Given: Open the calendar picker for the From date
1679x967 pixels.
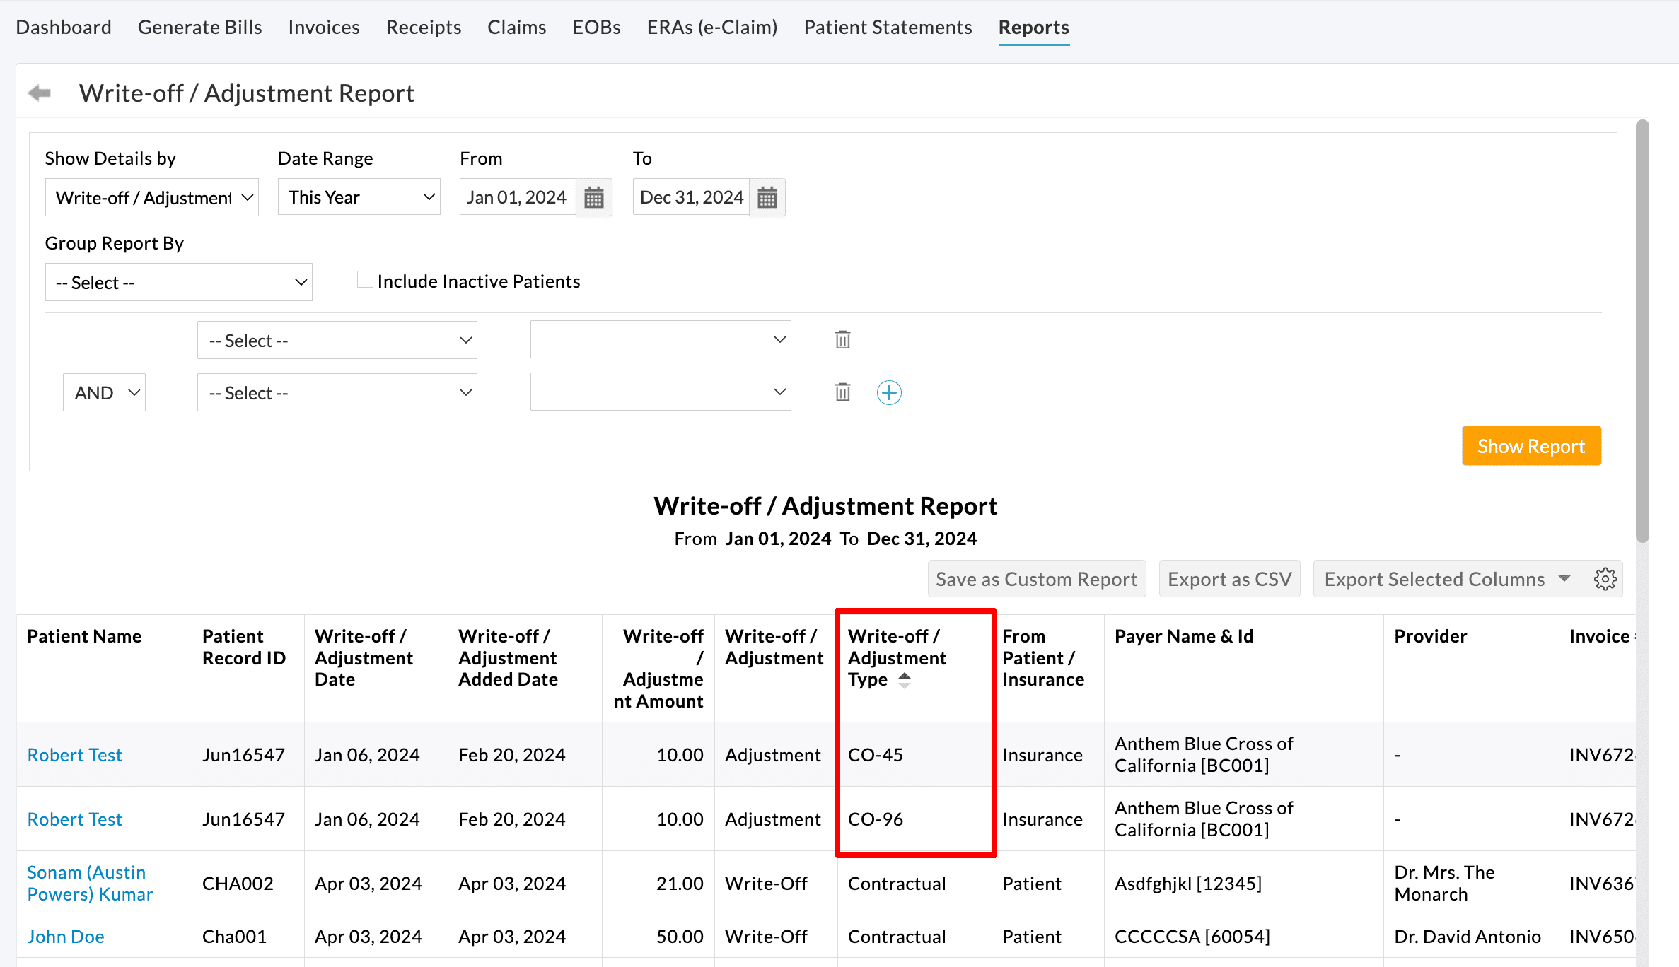Looking at the screenshot, I should [x=593, y=197].
